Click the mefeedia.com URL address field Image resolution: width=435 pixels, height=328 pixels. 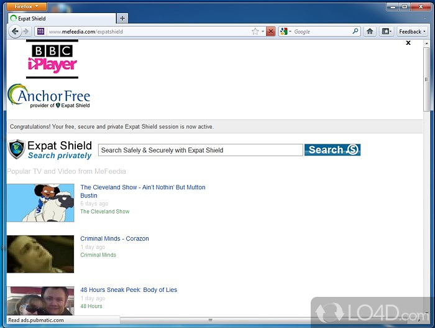point(149,32)
